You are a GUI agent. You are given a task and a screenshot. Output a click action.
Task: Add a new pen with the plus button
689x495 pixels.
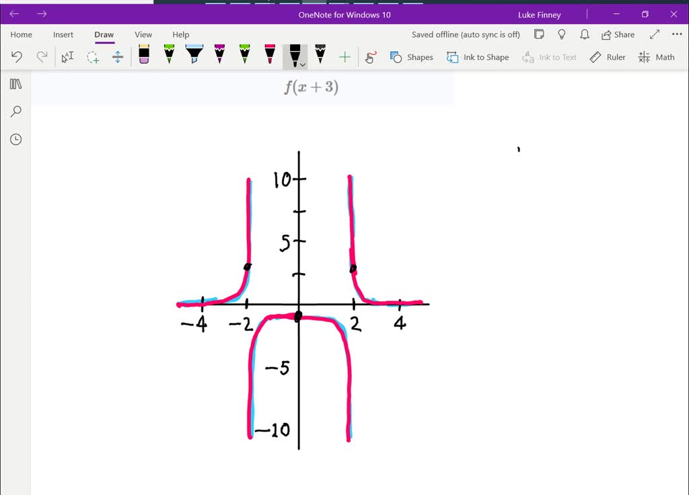(x=344, y=57)
